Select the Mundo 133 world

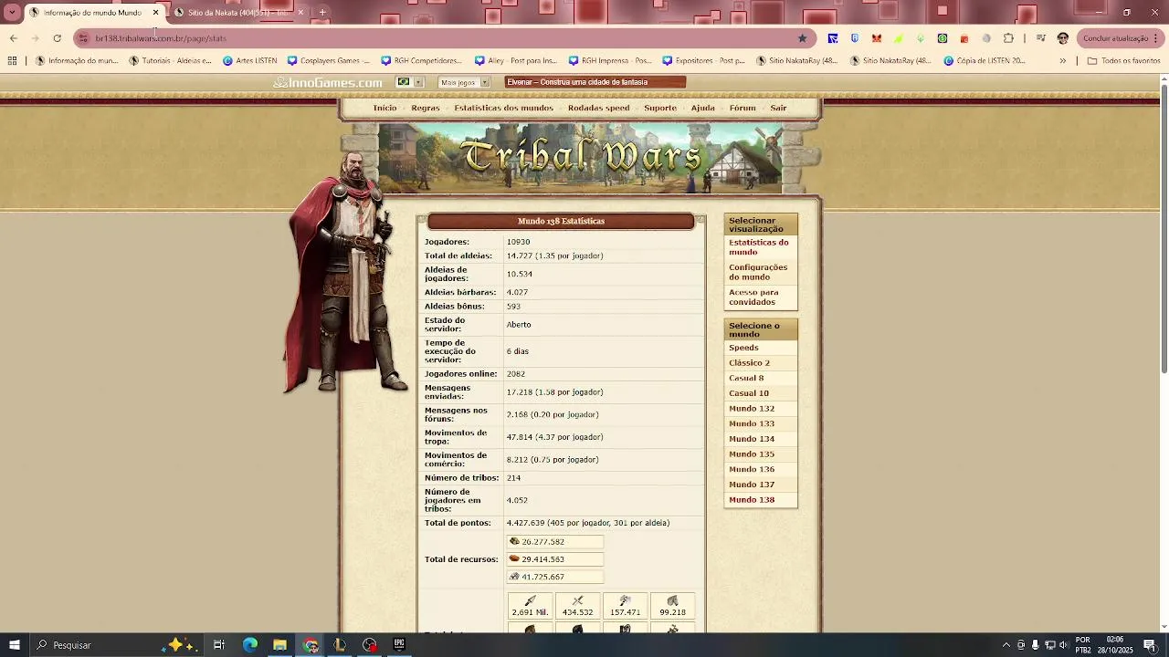[x=752, y=423]
